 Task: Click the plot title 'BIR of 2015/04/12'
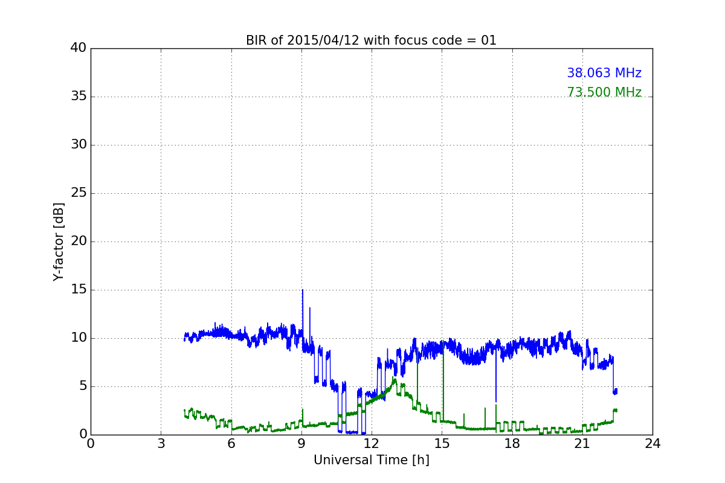click(x=371, y=40)
